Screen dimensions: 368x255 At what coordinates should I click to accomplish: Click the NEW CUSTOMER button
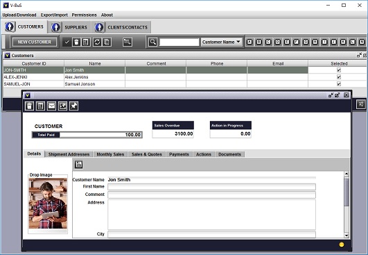(35, 42)
